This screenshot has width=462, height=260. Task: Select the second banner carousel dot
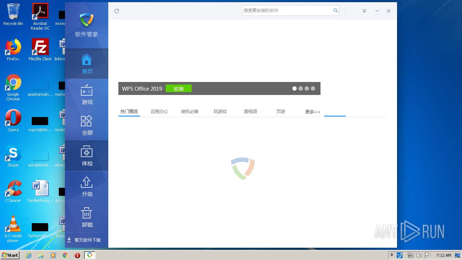pyautogui.click(x=301, y=88)
